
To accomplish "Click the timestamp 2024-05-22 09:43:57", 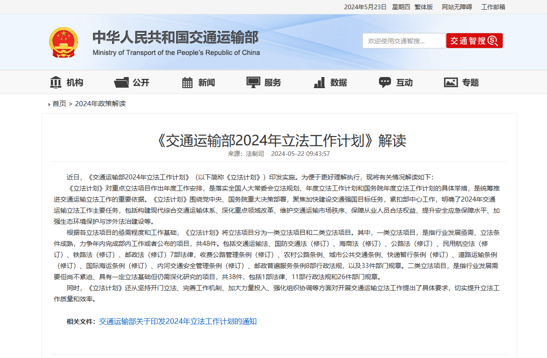I will (301, 154).
